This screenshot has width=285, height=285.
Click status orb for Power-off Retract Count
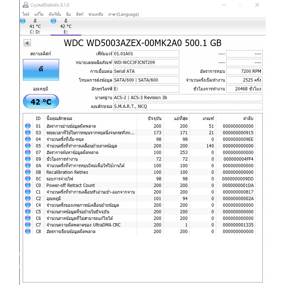point(28,185)
